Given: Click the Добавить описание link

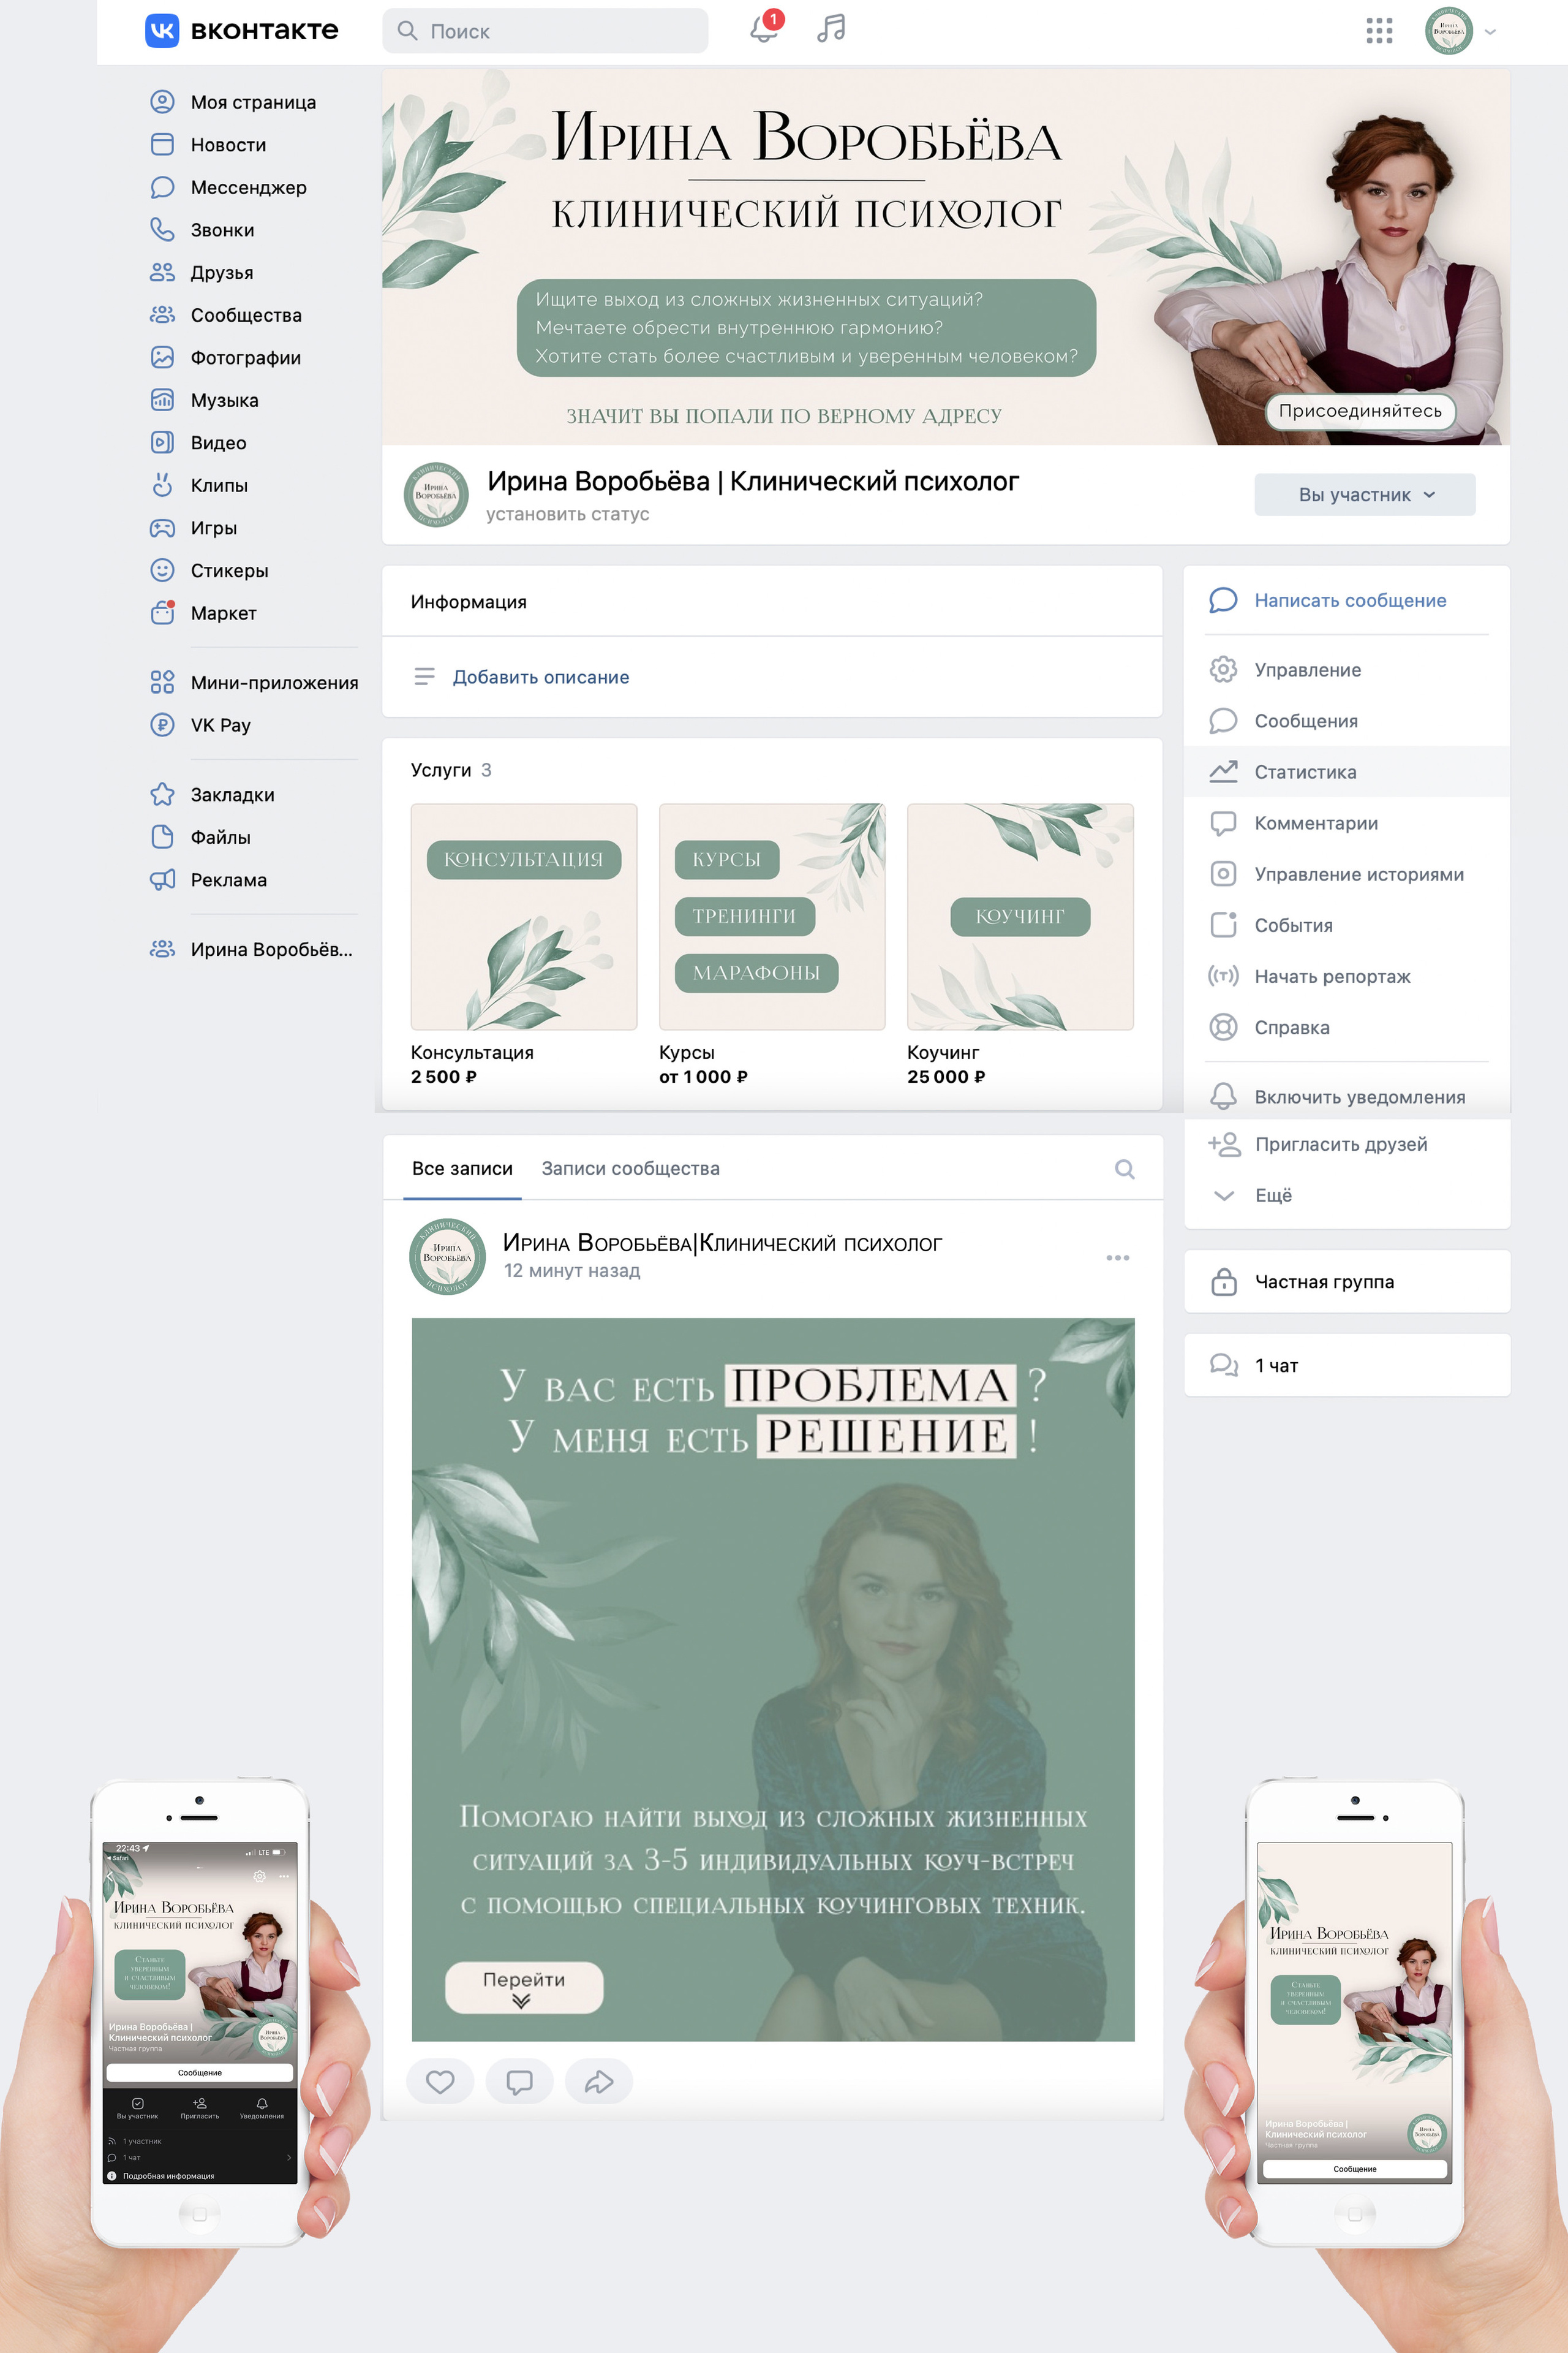Looking at the screenshot, I should click(540, 677).
